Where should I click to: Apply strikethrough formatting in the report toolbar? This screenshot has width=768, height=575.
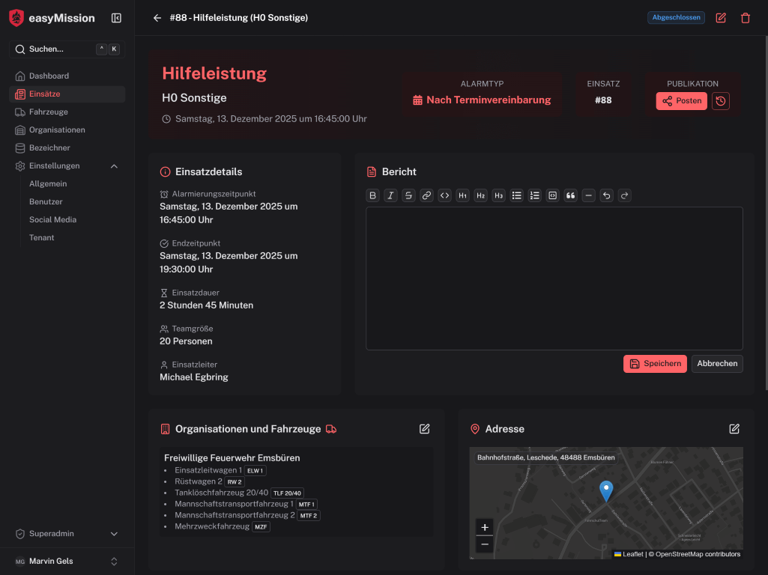pyautogui.click(x=408, y=195)
